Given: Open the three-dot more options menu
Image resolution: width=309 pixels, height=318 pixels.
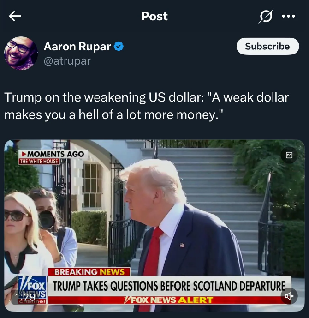Looking at the screenshot, I should click(289, 16).
